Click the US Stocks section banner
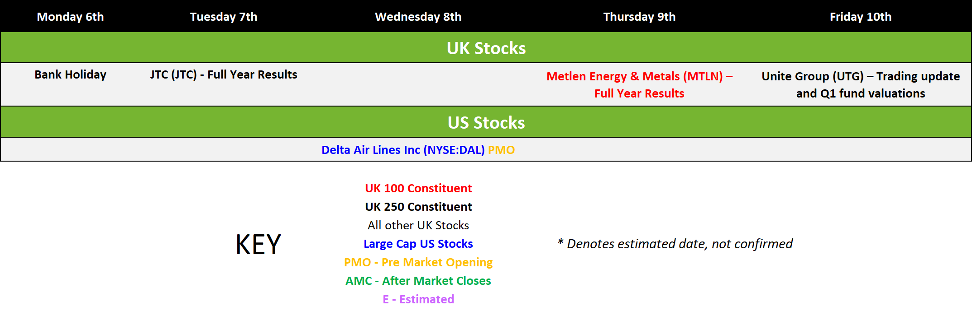Image resolution: width=972 pixels, height=325 pixels. tap(486, 123)
